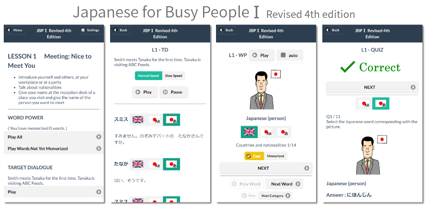Go to Next Category
The height and width of the screenshot is (208, 427).
[275, 196]
